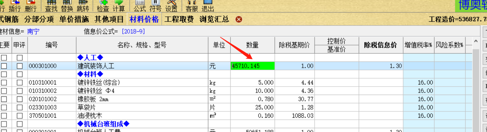Image resolution: width=487 pixels, height=132 pixels.
Task: Select the ◆材料◆ group row
Action: [x=90, y=74]
